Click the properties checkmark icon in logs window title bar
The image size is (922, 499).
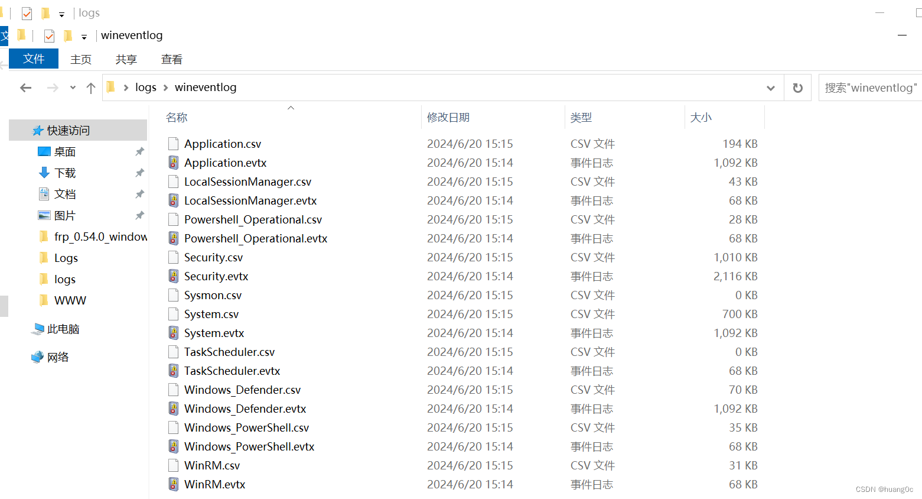[27, 13]
